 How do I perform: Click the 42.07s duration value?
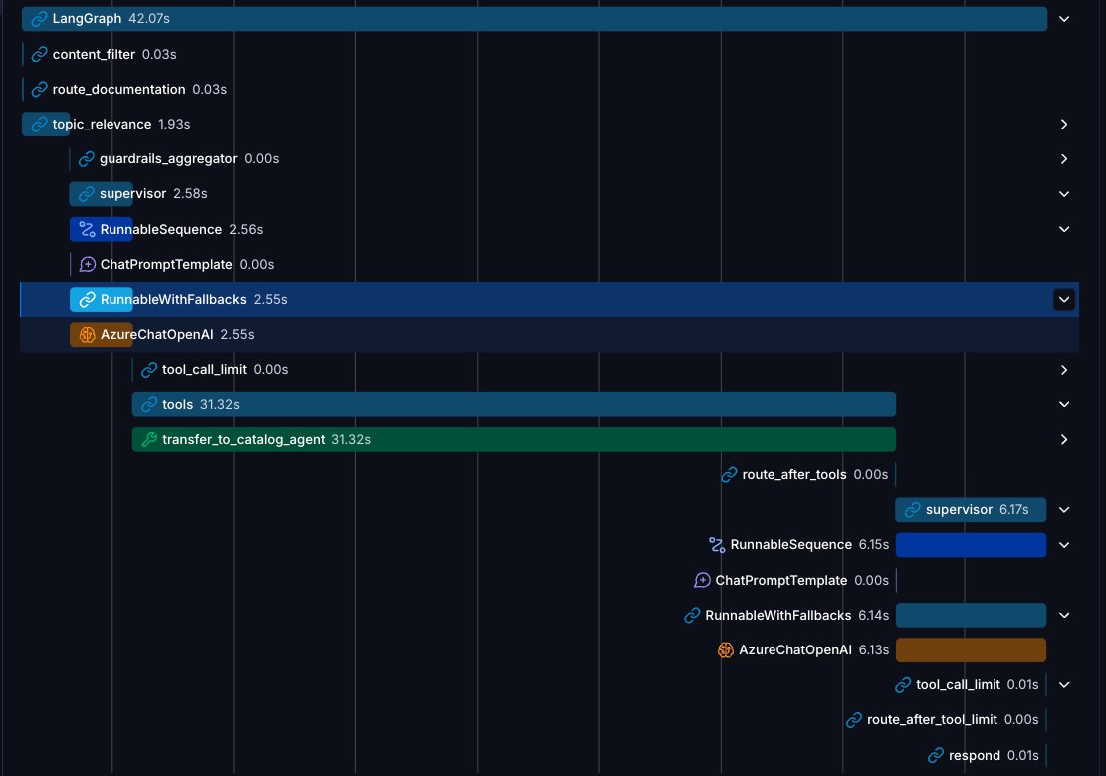pyautogui.click(x=149, y=18)
